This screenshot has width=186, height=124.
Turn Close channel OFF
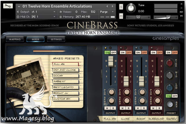129,52
